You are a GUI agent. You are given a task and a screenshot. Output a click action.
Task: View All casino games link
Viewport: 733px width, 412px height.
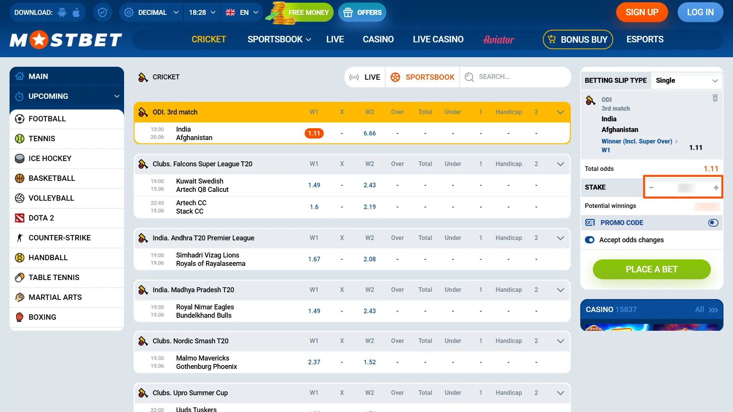click(706, 309)
